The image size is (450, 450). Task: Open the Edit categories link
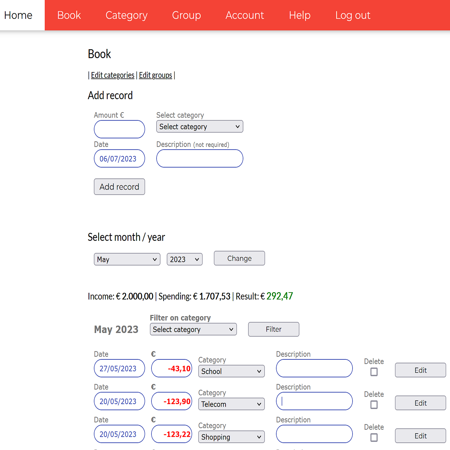click(x=112, y=75)
